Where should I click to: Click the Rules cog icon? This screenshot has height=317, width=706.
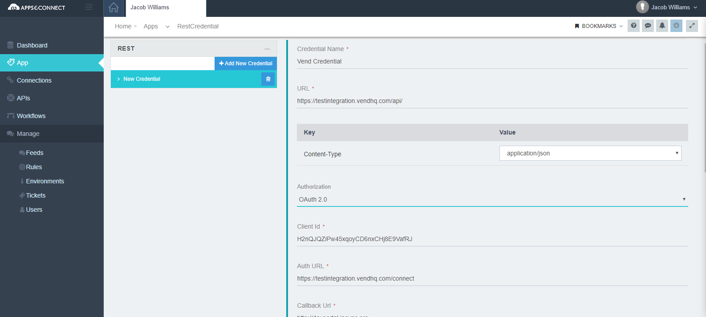pos(22,167)
